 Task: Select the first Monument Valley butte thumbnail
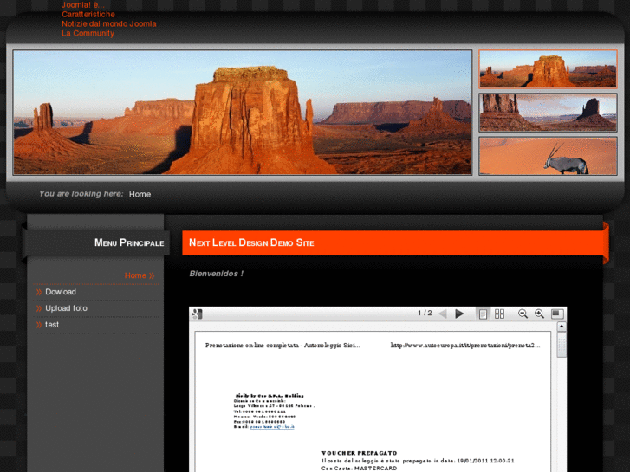pyautogui.click(x=548, y=68)
